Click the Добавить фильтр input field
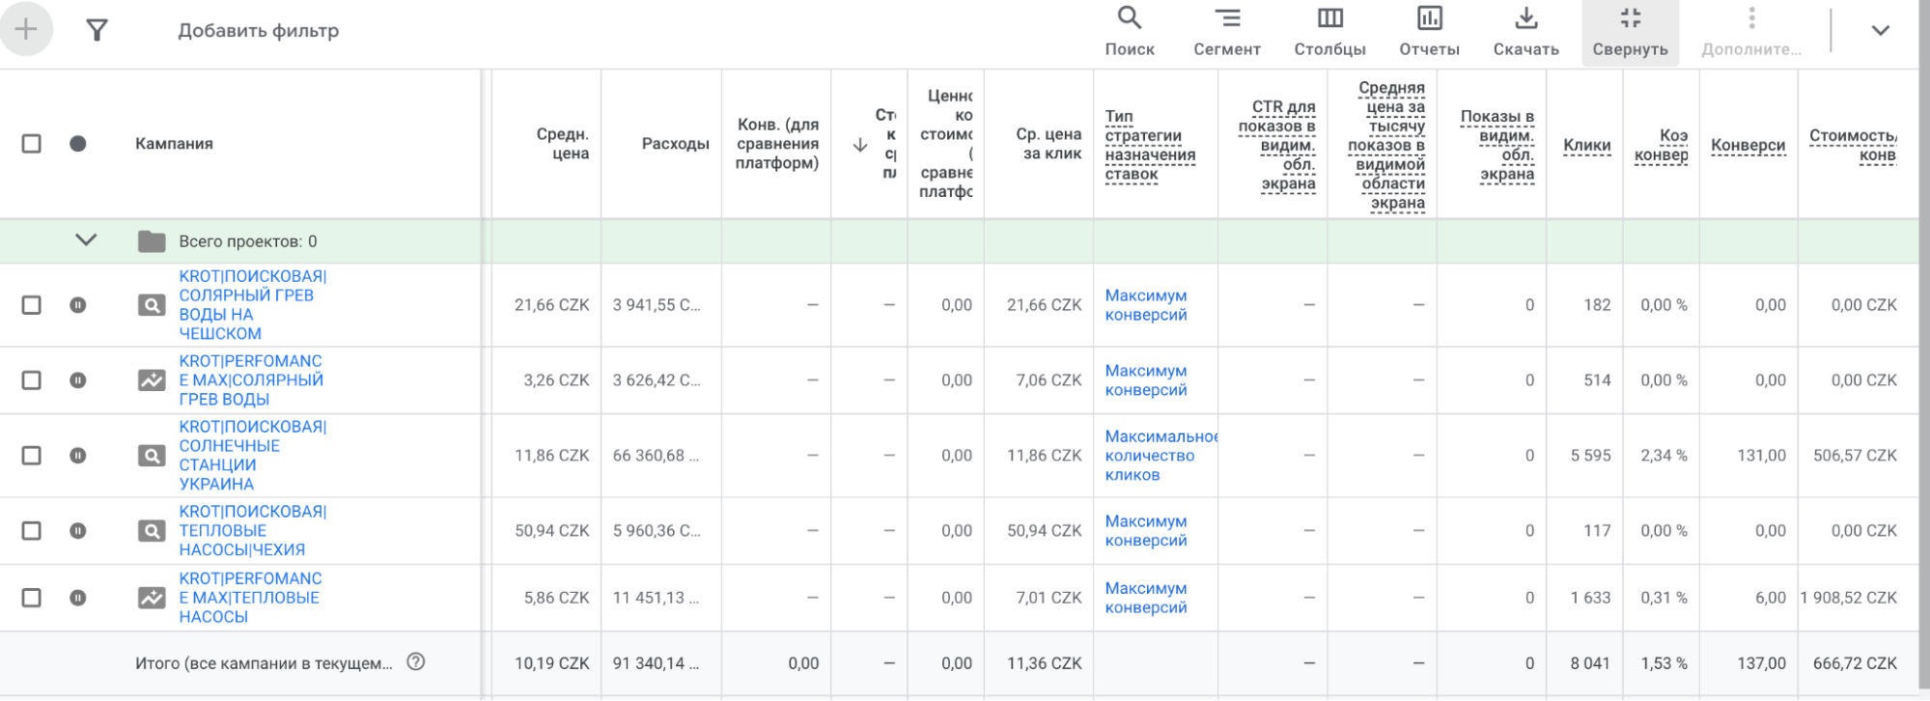 tap(259, 31)
